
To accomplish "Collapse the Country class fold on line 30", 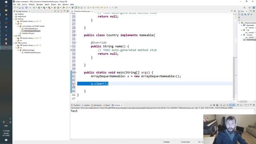I will click(76, 35).
